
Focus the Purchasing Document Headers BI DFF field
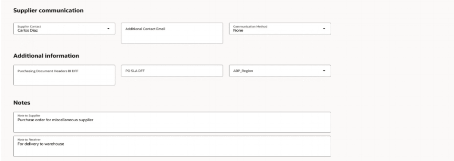[x=64, y=75]
